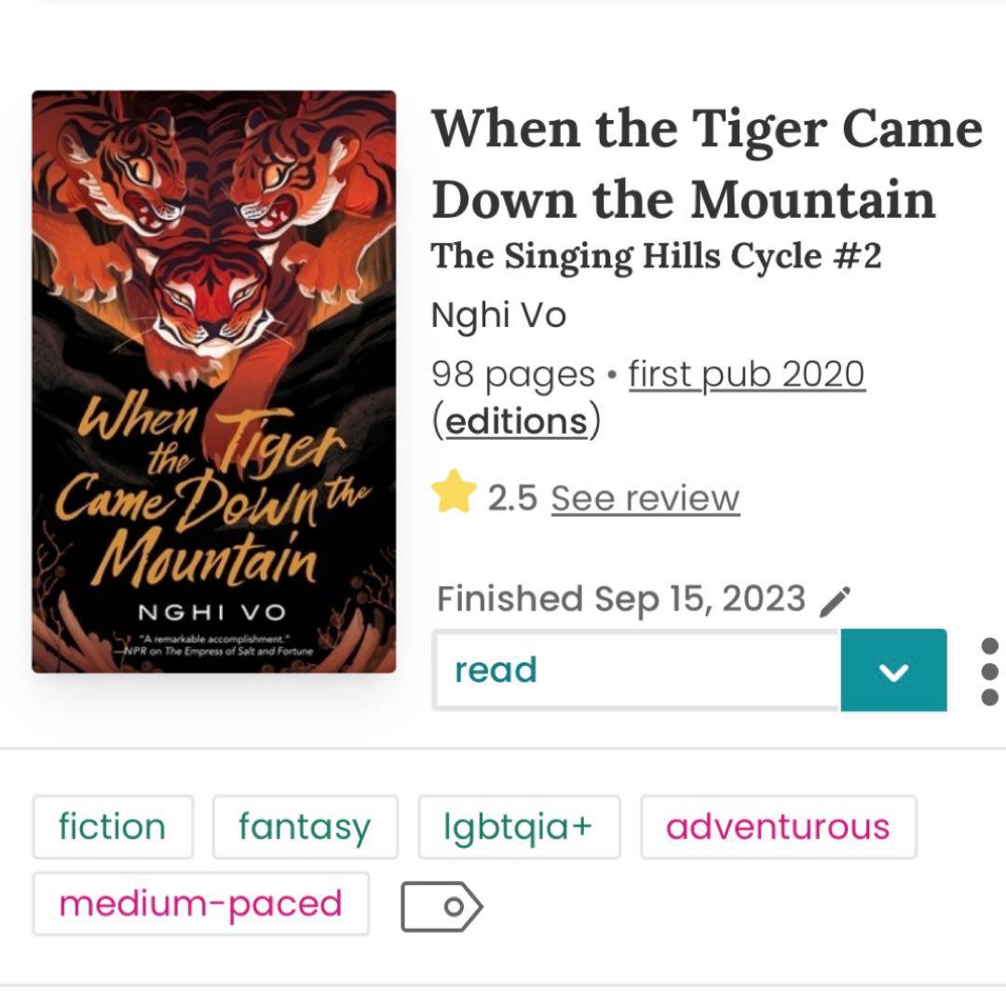Select the 'fiction' genre tag

point(113,826)
